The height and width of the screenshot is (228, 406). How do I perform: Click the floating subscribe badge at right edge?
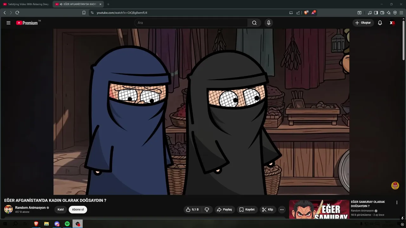[395, 186]
